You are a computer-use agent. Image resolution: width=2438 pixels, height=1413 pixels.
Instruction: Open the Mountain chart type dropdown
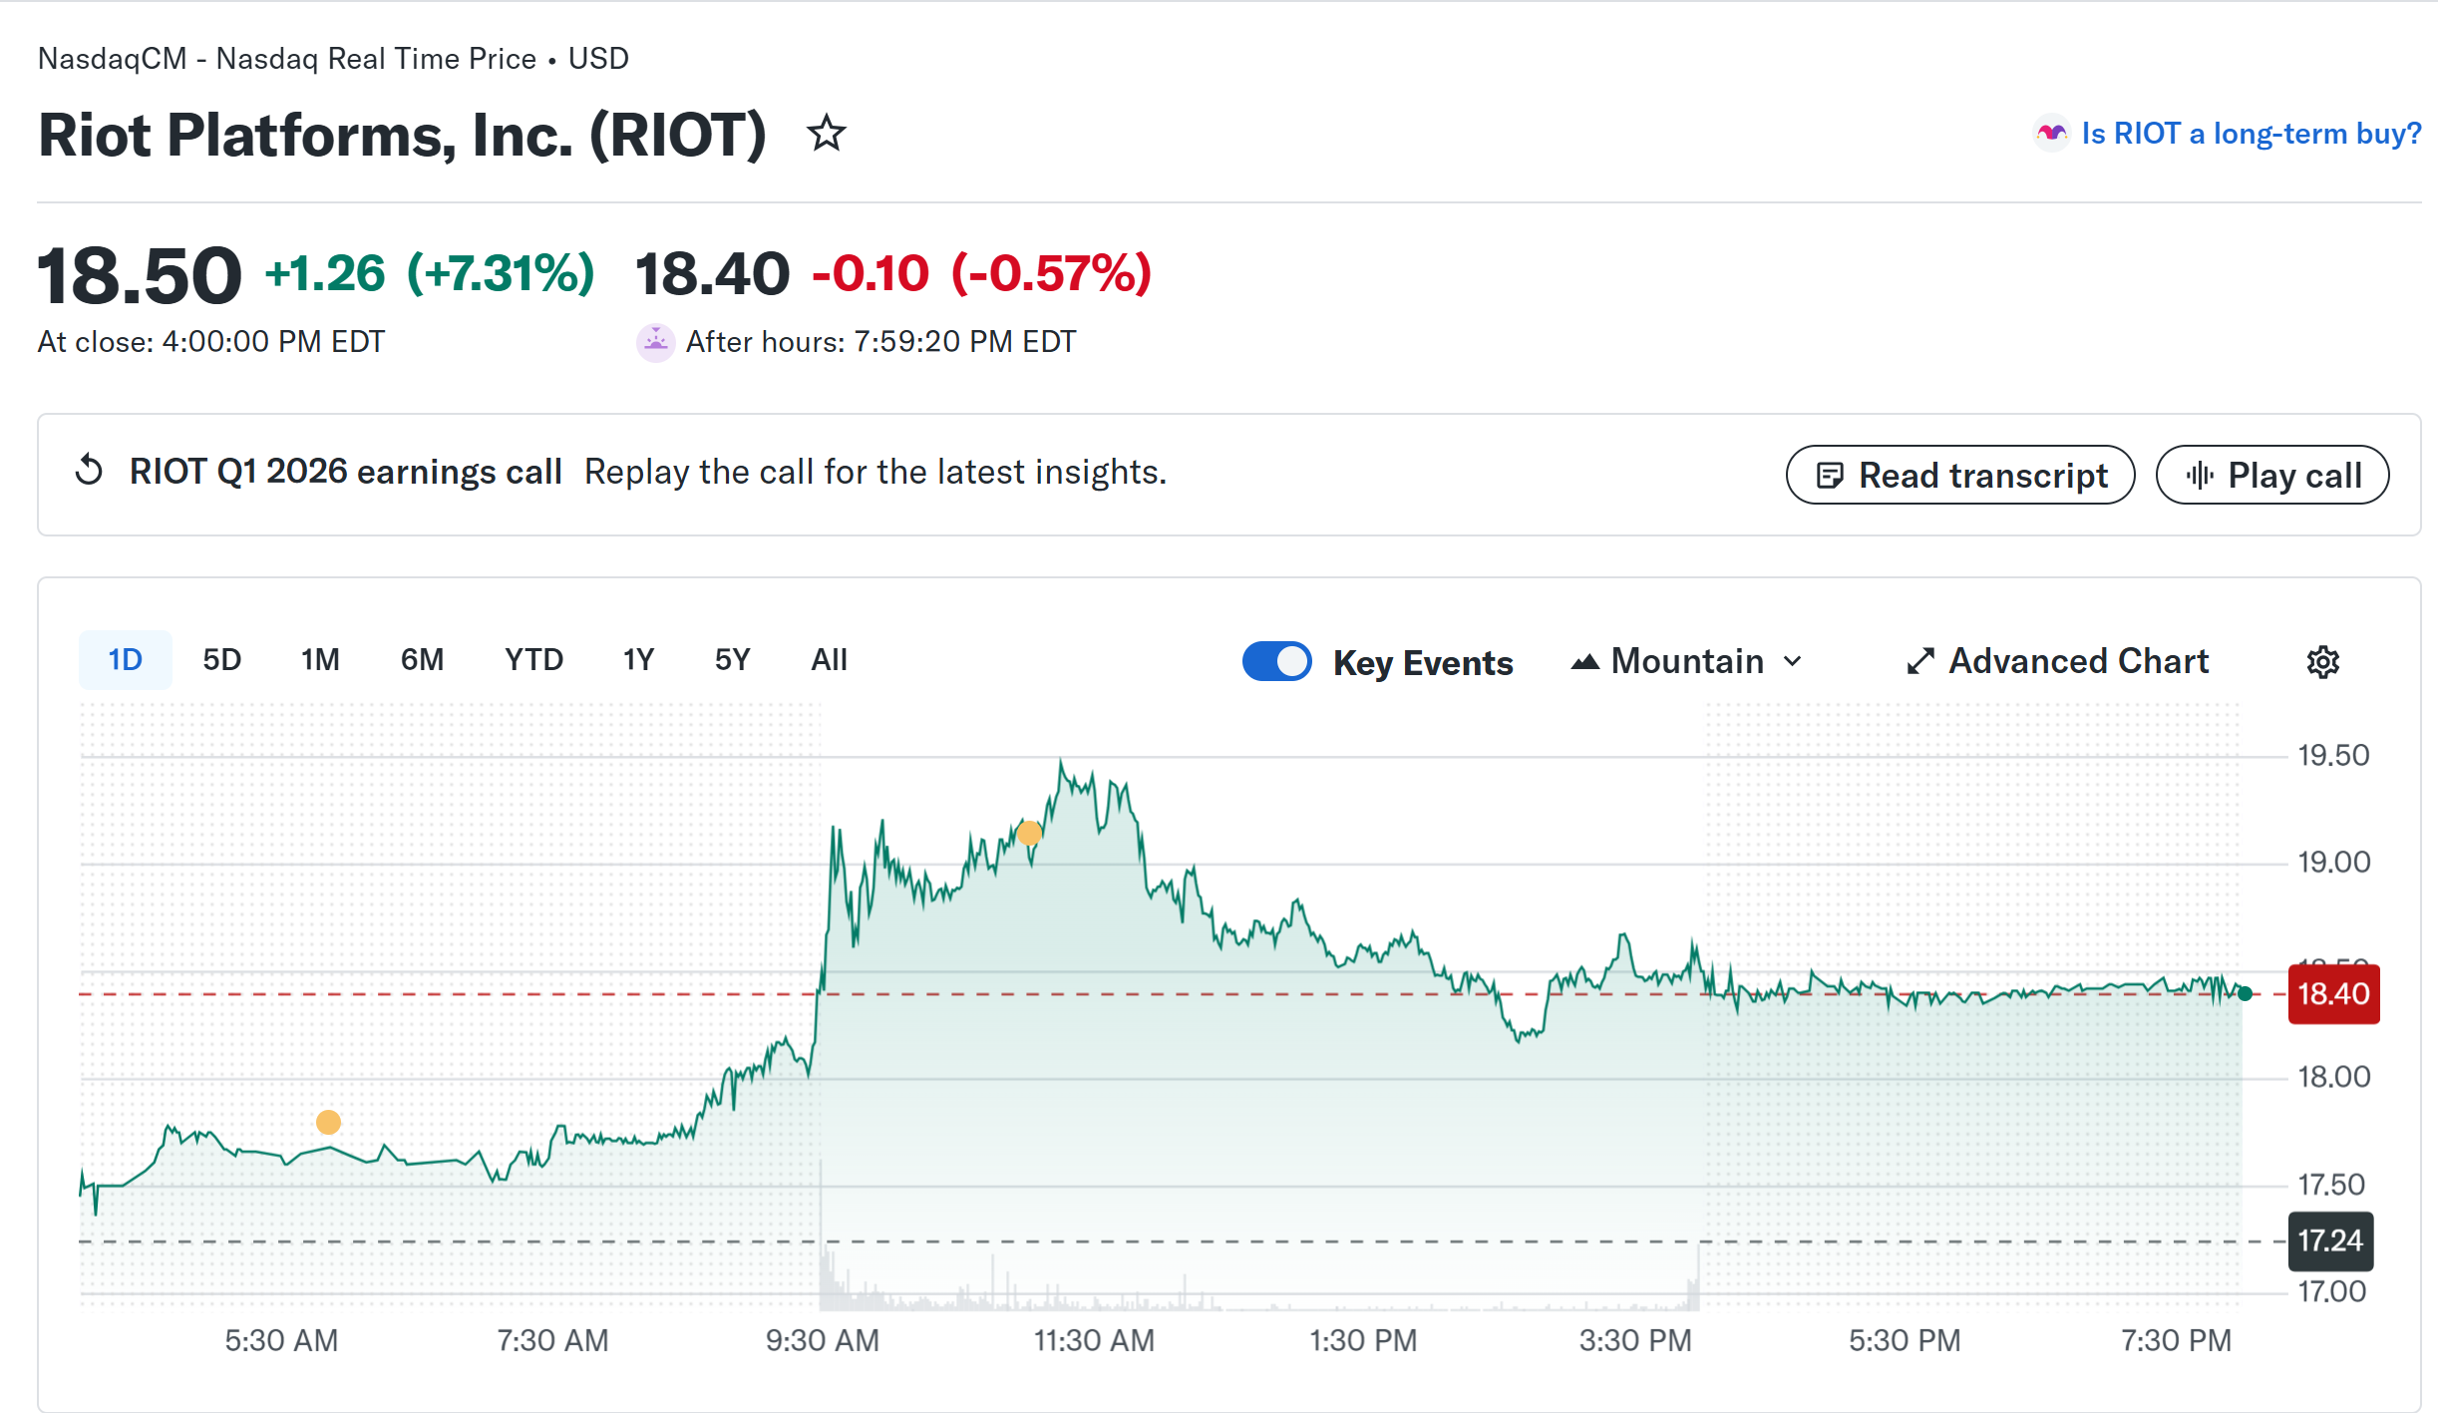(x=1687, y=661)
